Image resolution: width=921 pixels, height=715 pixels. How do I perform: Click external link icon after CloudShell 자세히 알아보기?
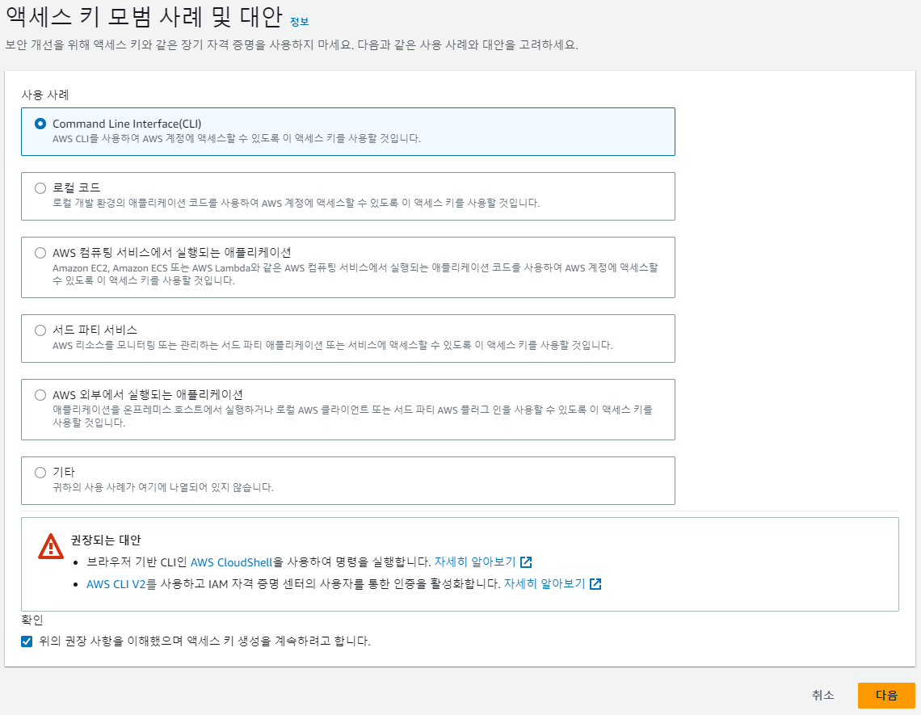coord(526,562)
